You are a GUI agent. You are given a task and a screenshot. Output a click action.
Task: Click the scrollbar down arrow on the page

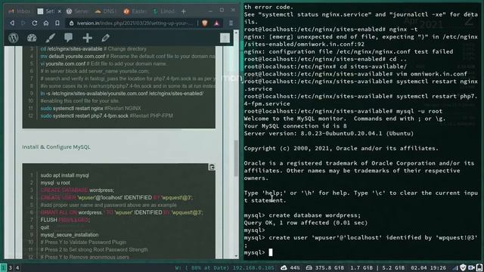point(236,256)
